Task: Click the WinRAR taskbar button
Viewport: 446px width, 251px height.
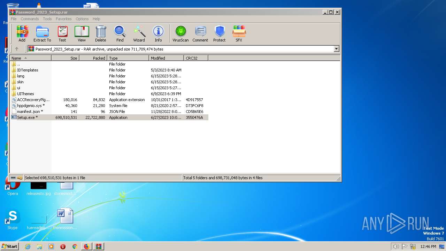Action: tap(98, 246)
